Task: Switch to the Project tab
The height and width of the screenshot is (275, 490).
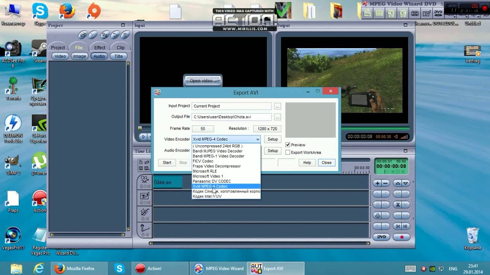Action: (58, 47)
